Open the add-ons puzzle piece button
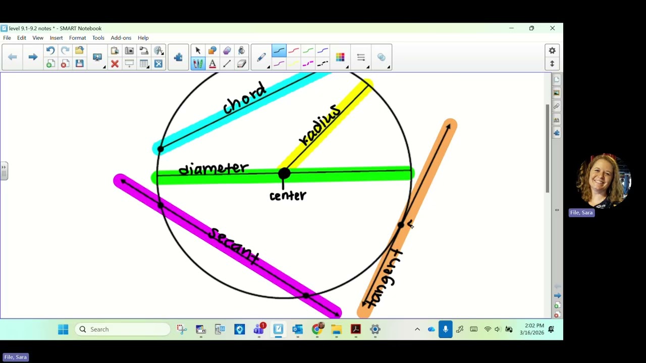This screenshot has width=646, height=363. [178, 57]
